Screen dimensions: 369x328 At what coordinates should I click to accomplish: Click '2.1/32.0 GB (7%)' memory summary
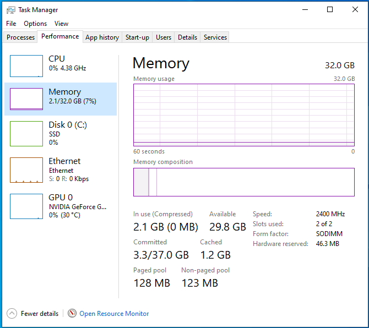tap(73, 101)
